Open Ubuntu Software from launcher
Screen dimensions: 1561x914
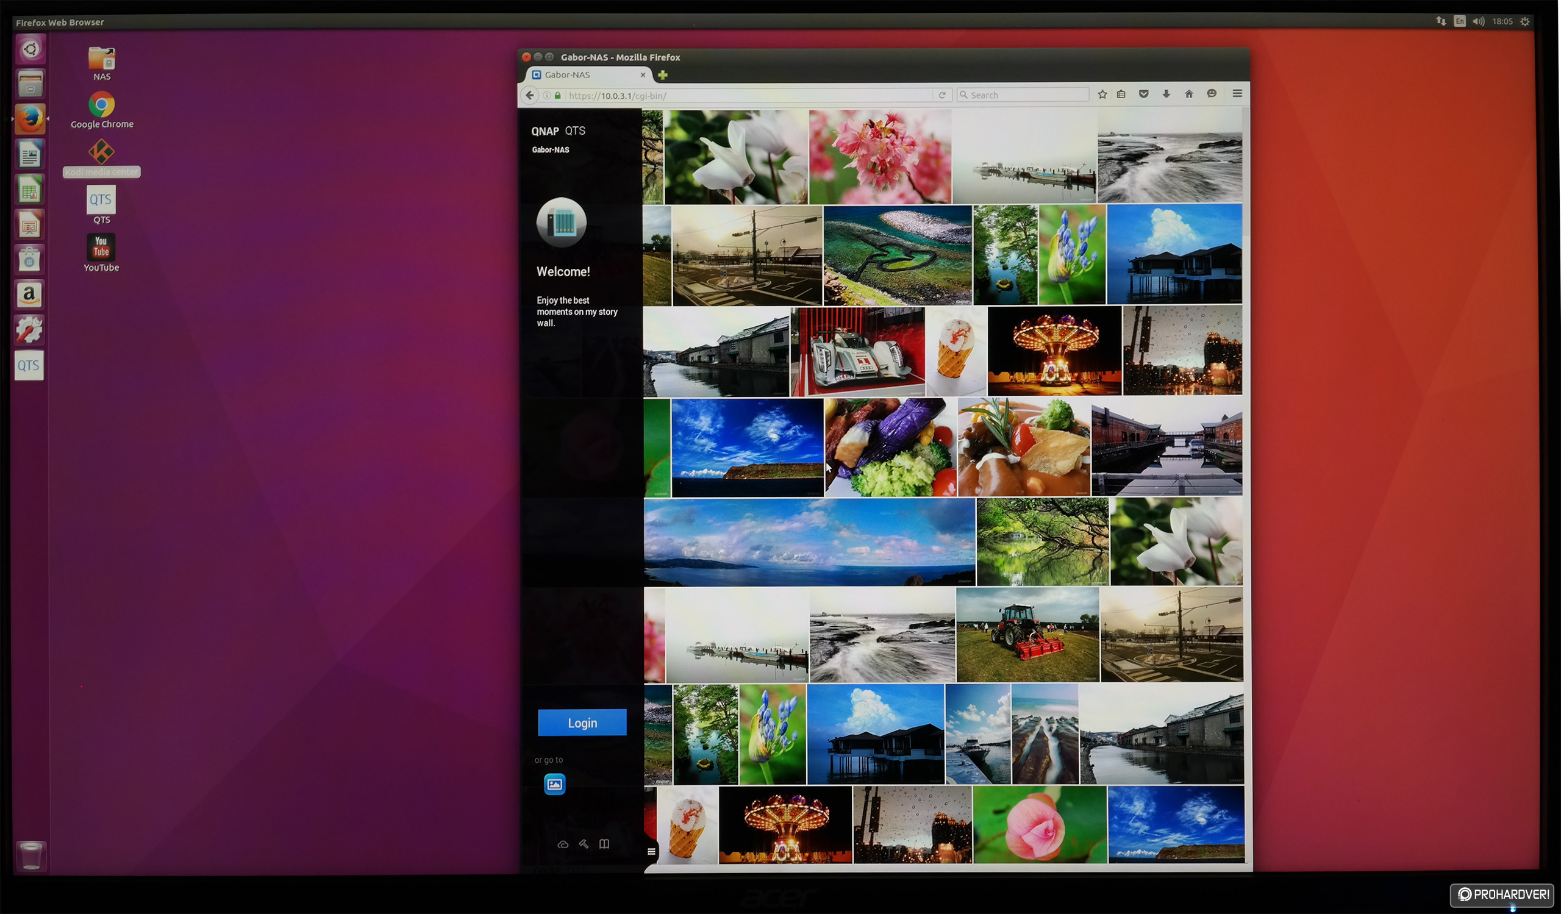(x=30, y=260)
